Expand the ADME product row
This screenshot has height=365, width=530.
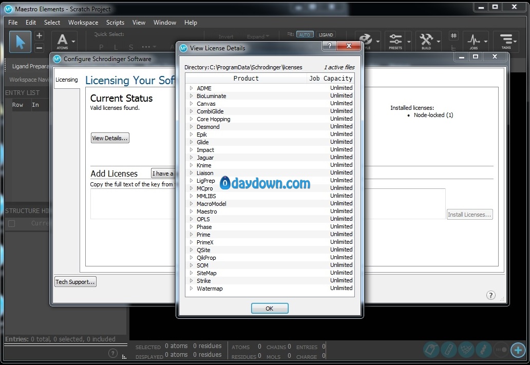coord(192,88)
